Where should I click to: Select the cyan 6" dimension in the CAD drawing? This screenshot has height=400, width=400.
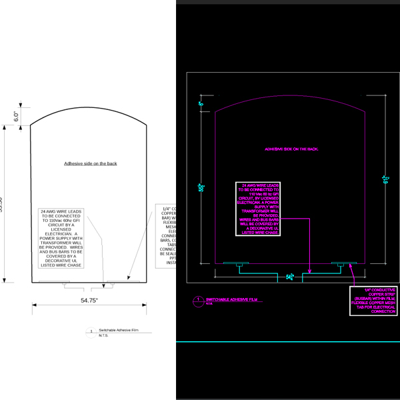201,103
